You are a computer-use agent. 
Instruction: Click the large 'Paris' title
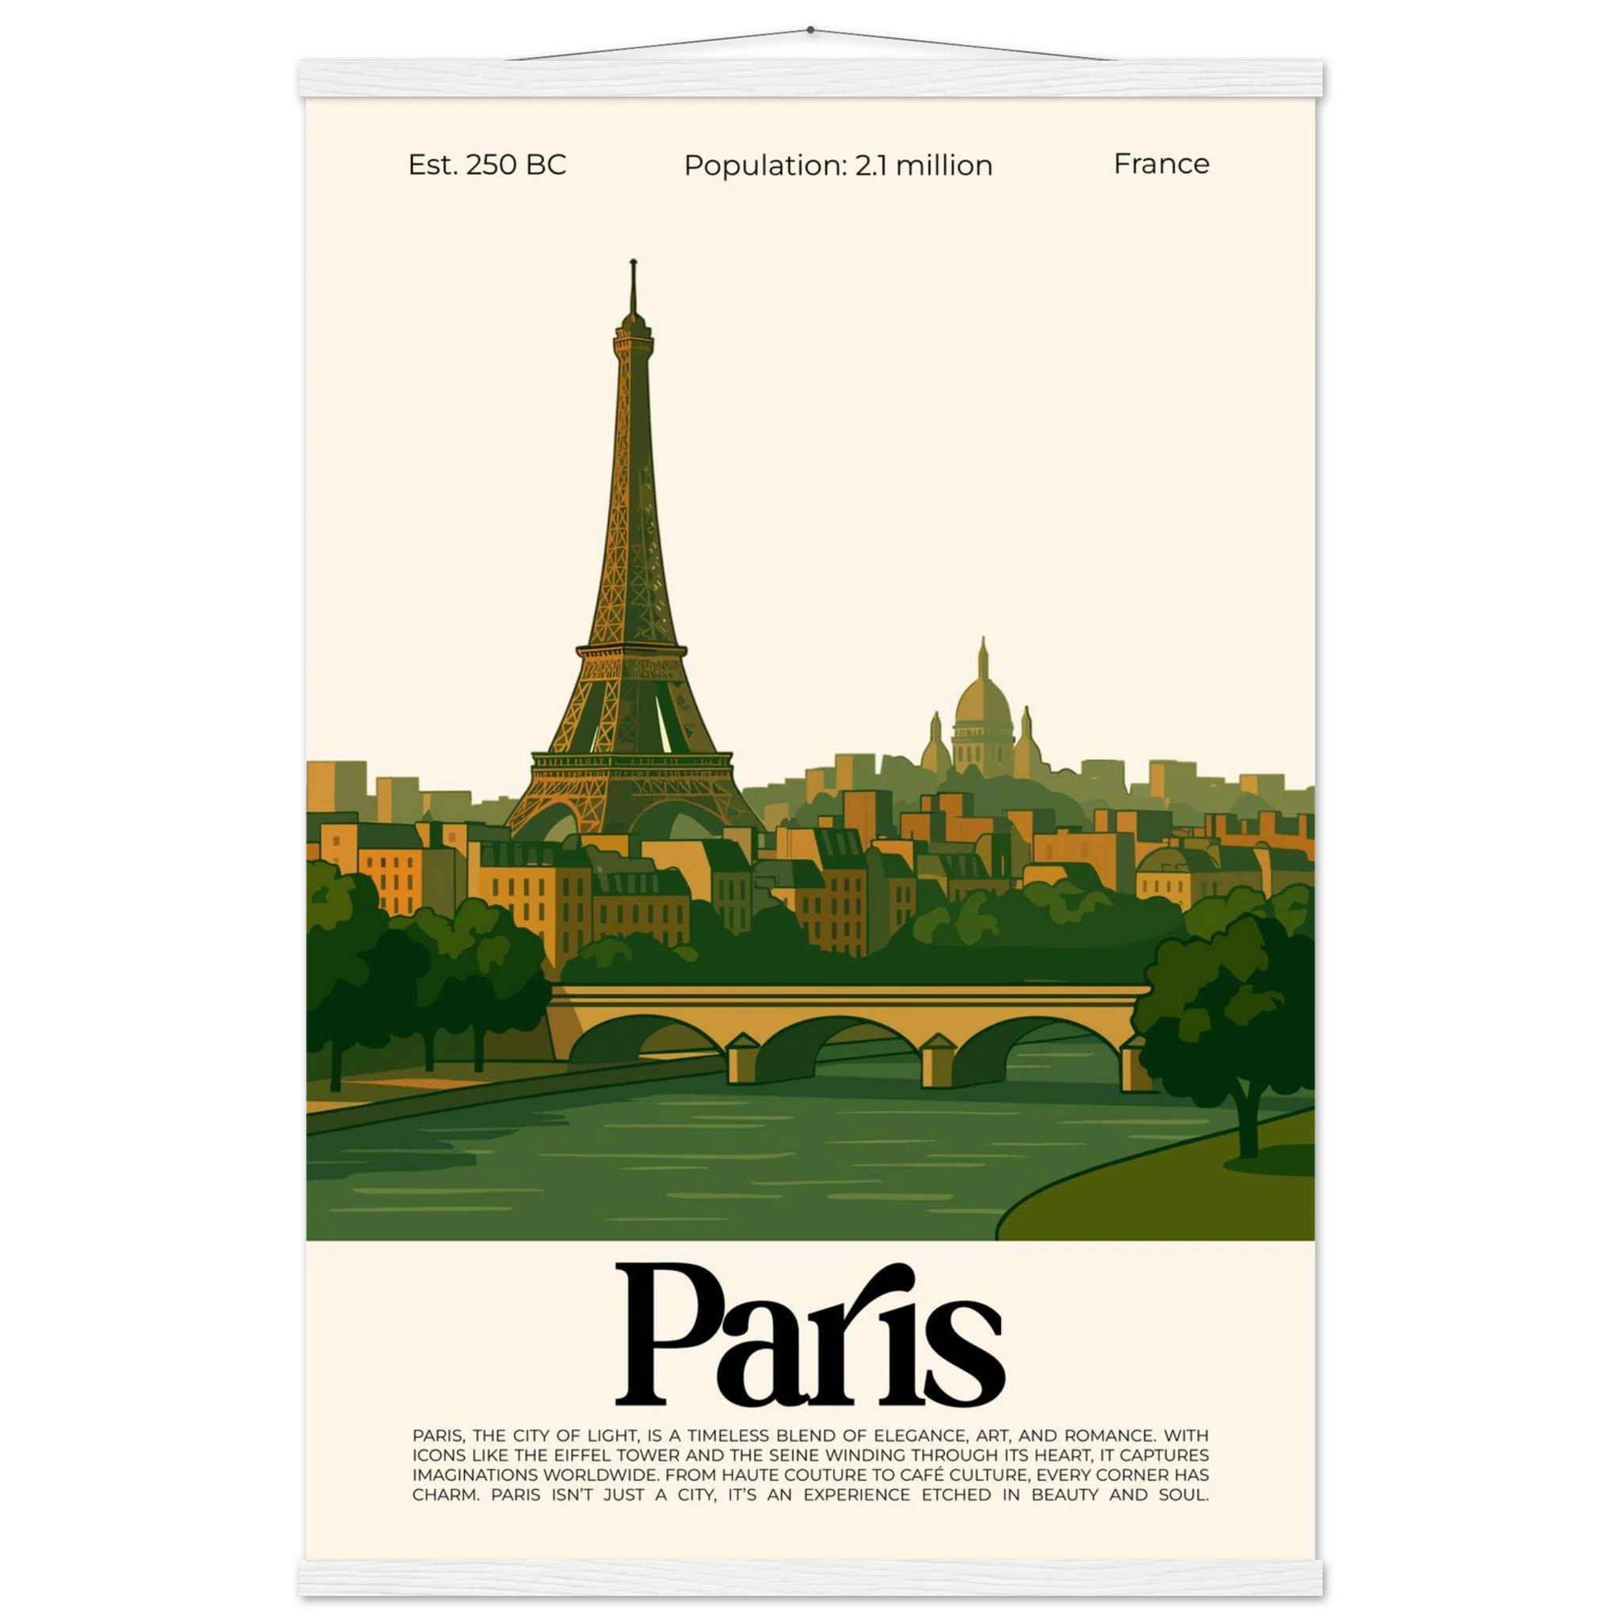(x=809, y=1336)
